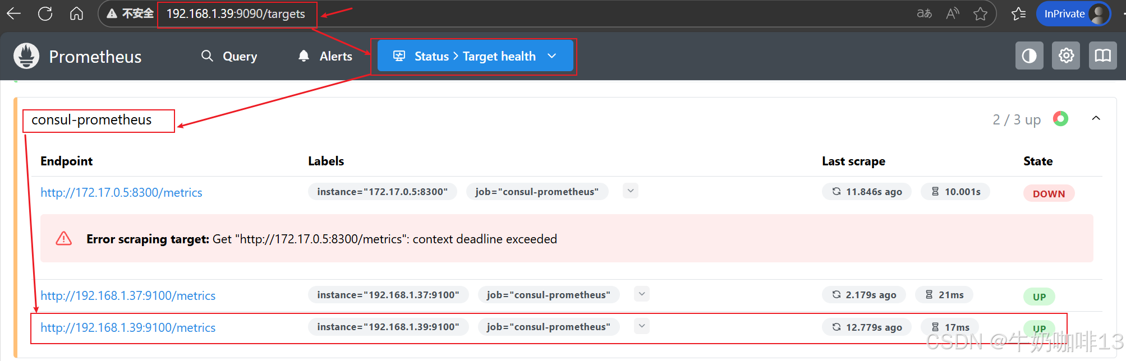The image size is (1126, 361).
Task: Open the favorites list icon
Action: click(x=1019, y=13)
